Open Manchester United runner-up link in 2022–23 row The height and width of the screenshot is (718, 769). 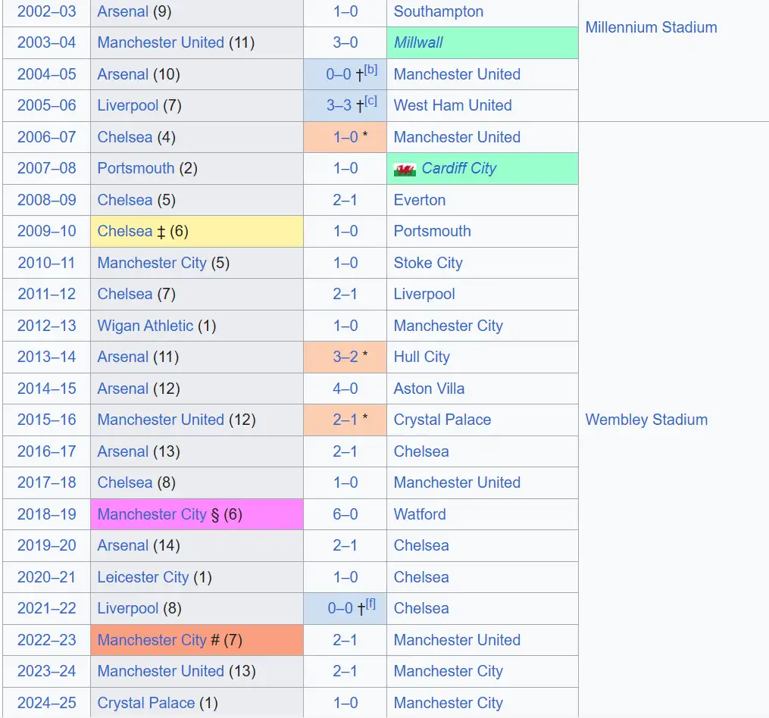click(x=457, y=639)
